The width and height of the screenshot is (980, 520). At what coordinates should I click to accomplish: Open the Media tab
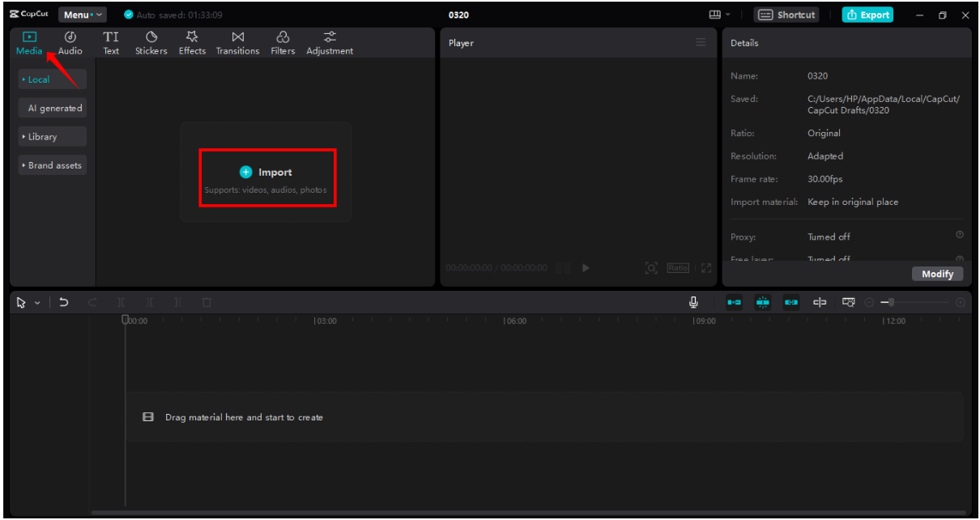tap(29, 43)
